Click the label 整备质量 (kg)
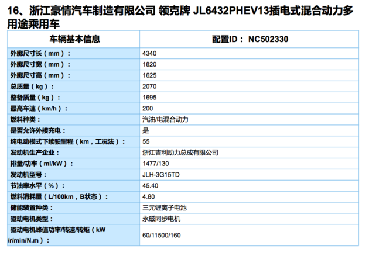 point(35,98)
